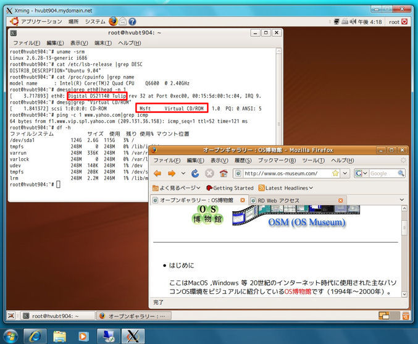418x344 pixels.
Task: Open the search engine selector dropdown
Action: (362, 174)
